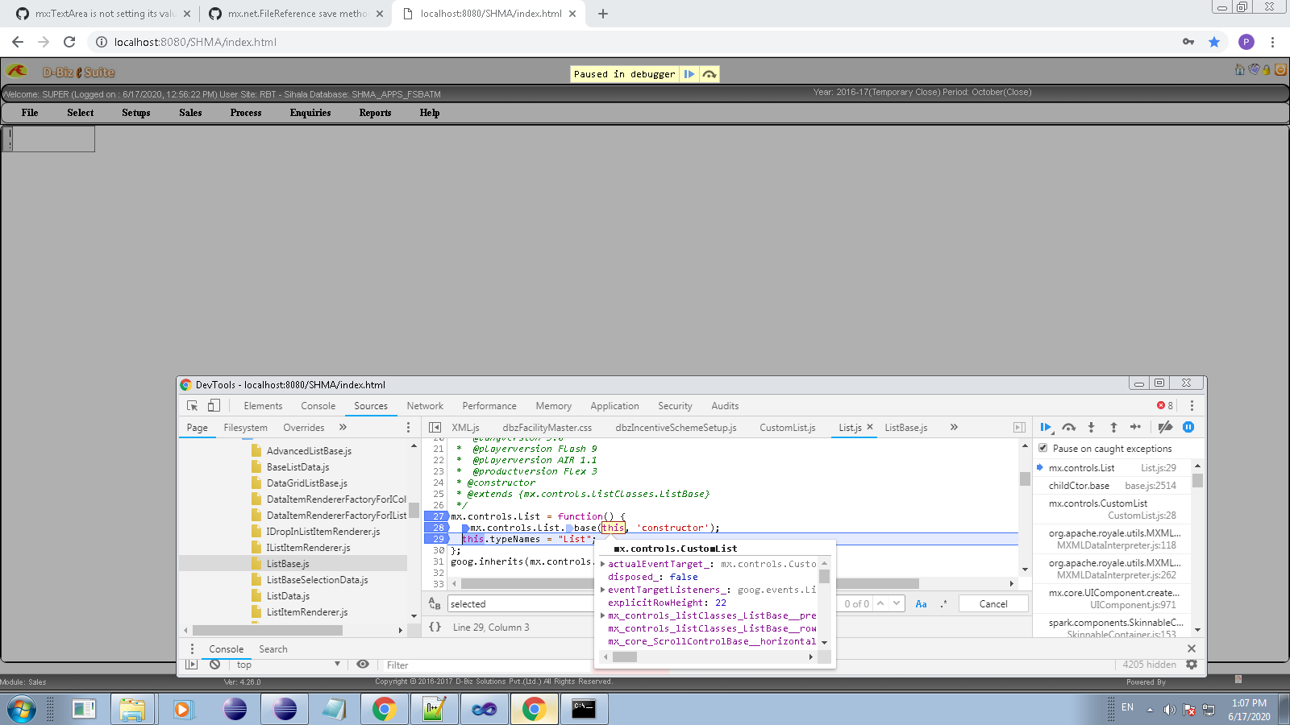Viewport: 1290px width, 725px height.
Task: Jump to previous search result
Action: (881, 603)
